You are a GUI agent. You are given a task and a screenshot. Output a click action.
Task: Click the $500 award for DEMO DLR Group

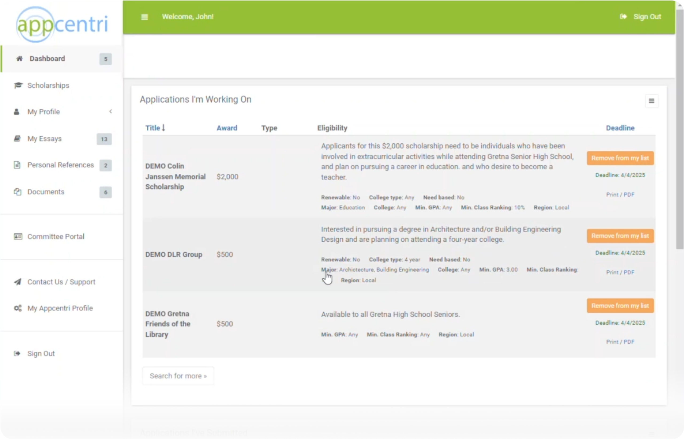coord(225,254)
